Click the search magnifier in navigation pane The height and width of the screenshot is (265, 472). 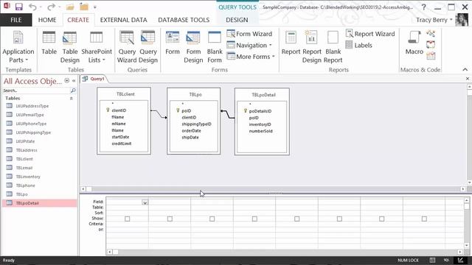click(73, 90)
